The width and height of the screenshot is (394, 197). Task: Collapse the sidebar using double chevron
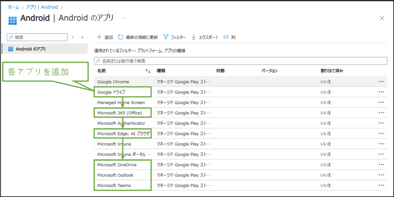82,37
